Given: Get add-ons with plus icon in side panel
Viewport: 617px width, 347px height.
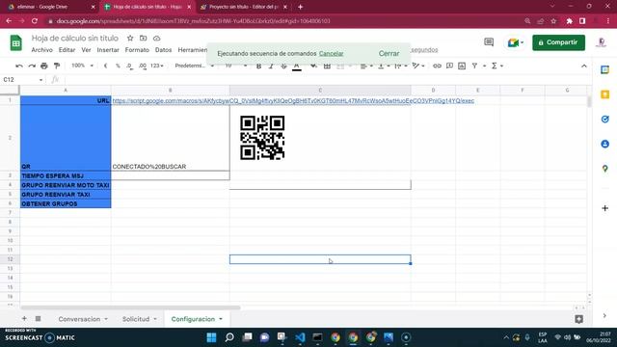Looking at the screenshot, I should pos(604,208).
